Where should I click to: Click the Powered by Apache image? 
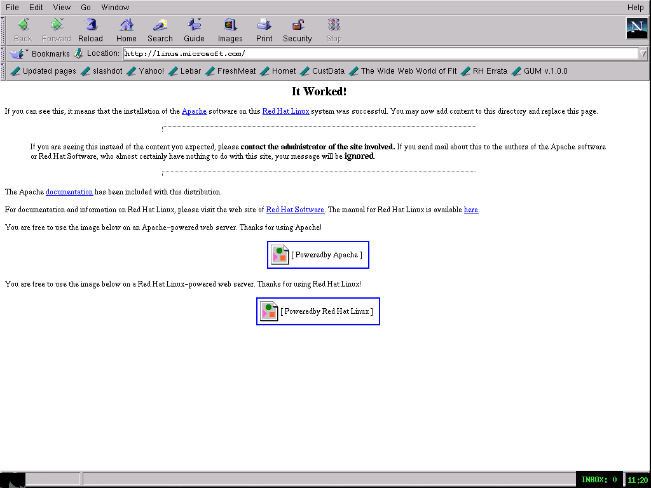click(x=318, y=255)
